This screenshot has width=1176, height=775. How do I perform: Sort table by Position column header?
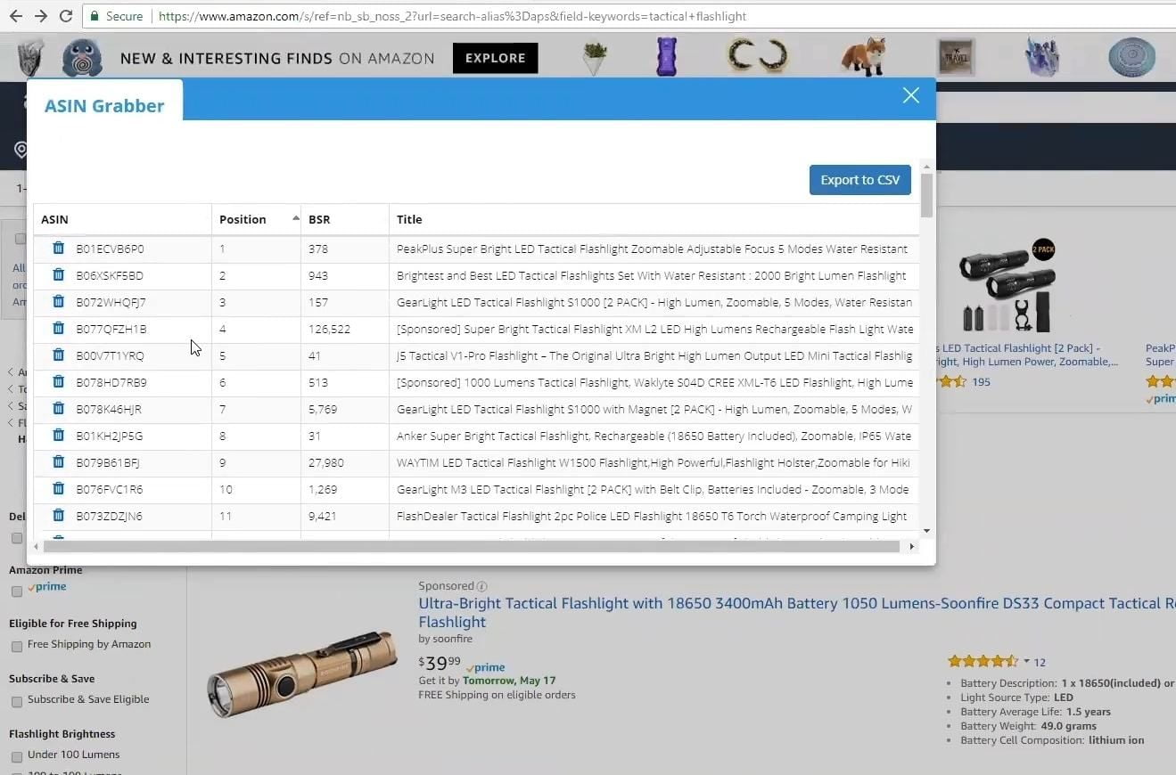point(256,219)
